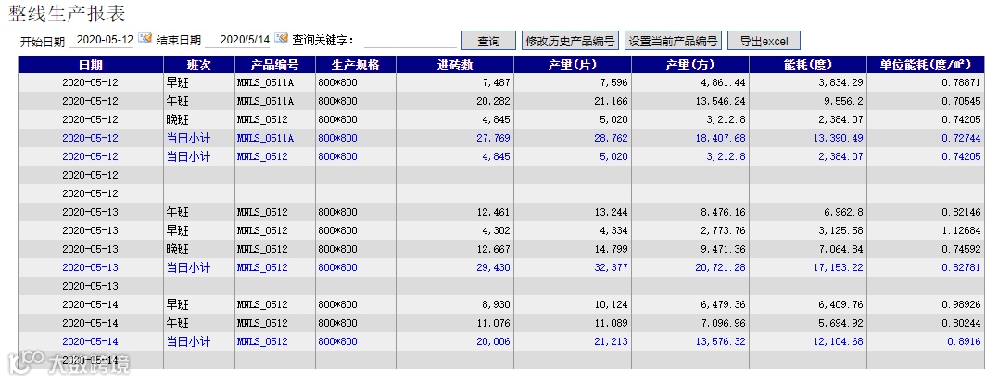Click 修改历史产品编号 button
The width and height of the screenshot is (998, 382).
pos(570,41)
